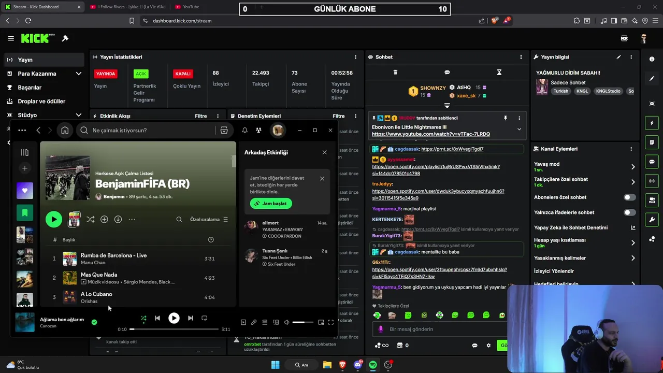Click the info icon in right rail

[652, 59]
